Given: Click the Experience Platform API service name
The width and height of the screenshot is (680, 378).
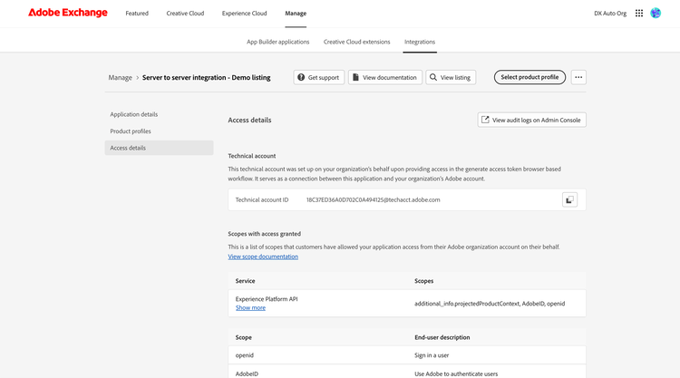Looking at the screenshot, I should [x=267, y=299].
